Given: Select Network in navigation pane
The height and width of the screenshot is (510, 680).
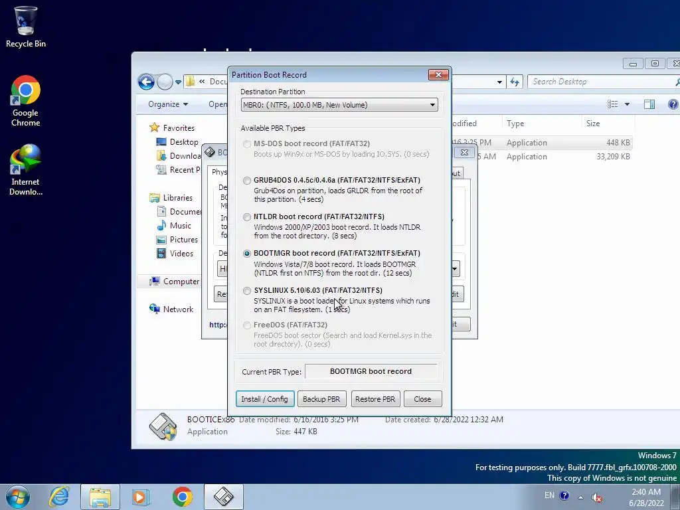Looking at the screenshot, I should pos(171,309).
